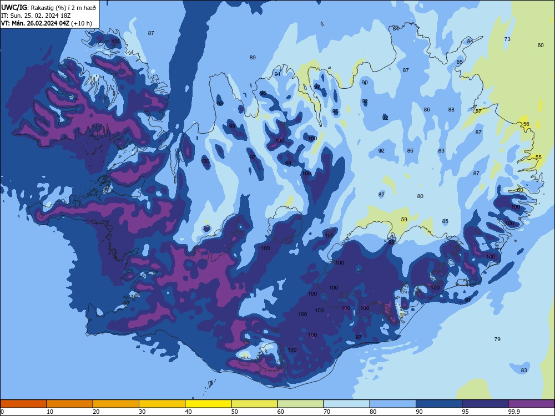Image resolution: width=555 pixels, height=416 pixels.
Task: Click the humidity value '91' on the map
Action: pyautogui.click(x=277, y=74)
